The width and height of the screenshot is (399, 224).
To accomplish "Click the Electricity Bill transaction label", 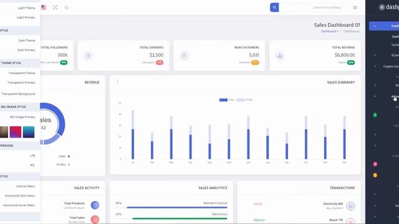I will coord(333,203).
